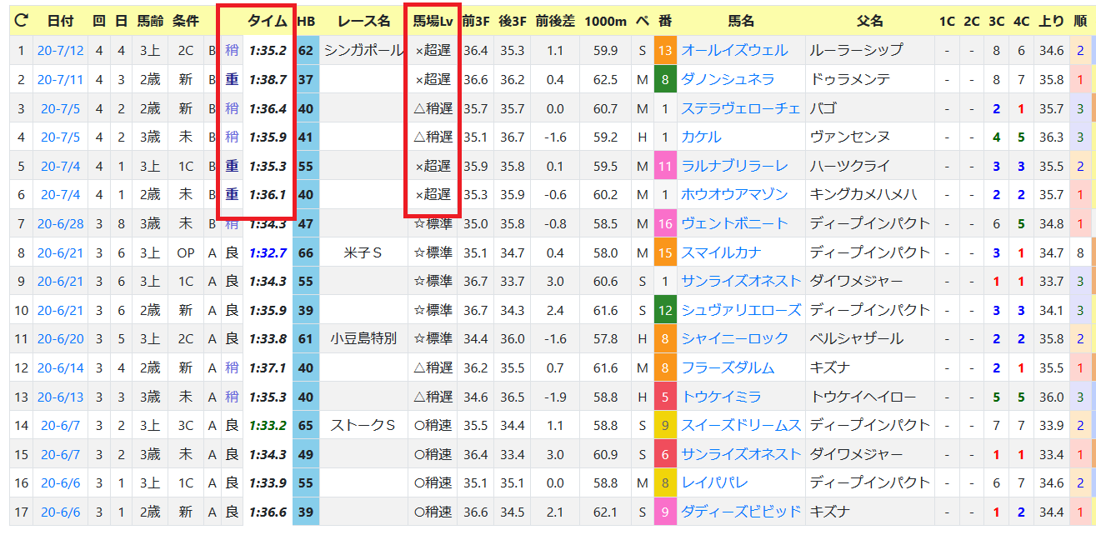Select red number badge 5 for トウケイミラ
1096x540 pixels.
(665, 397)
